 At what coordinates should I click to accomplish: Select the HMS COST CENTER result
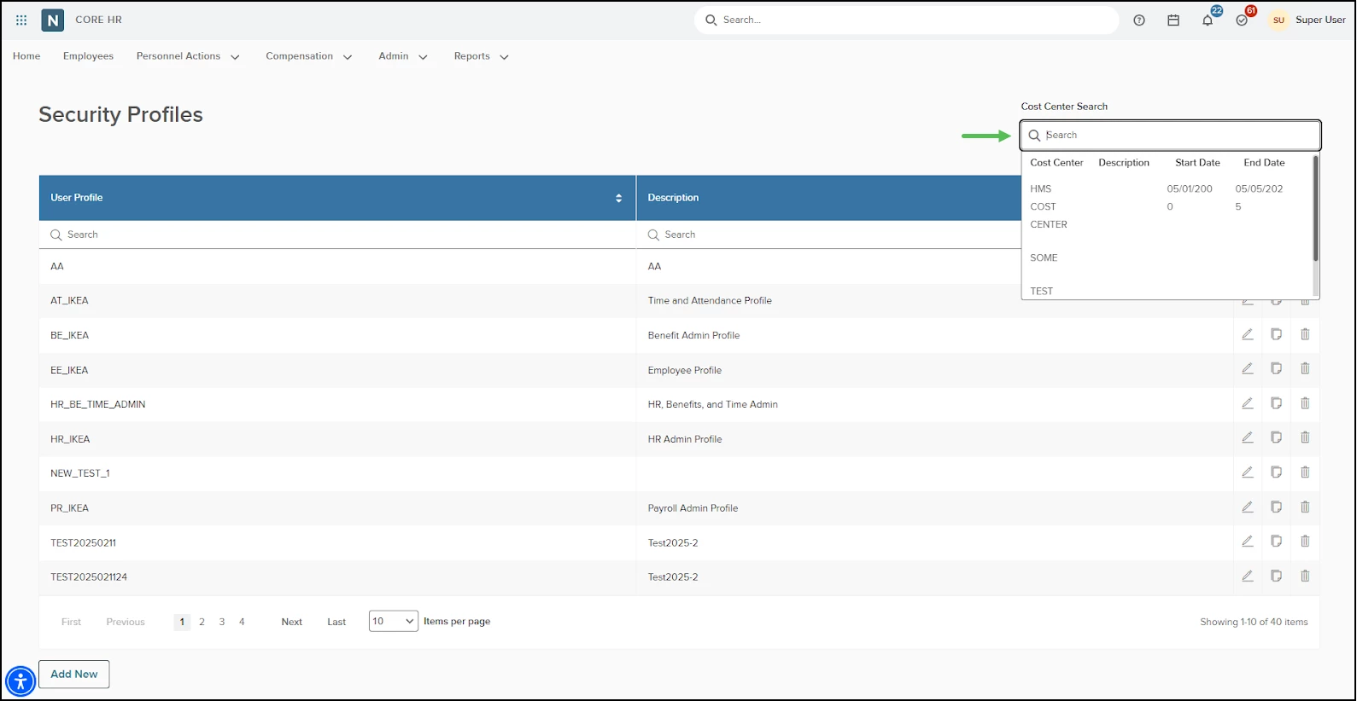[1166, 206]
